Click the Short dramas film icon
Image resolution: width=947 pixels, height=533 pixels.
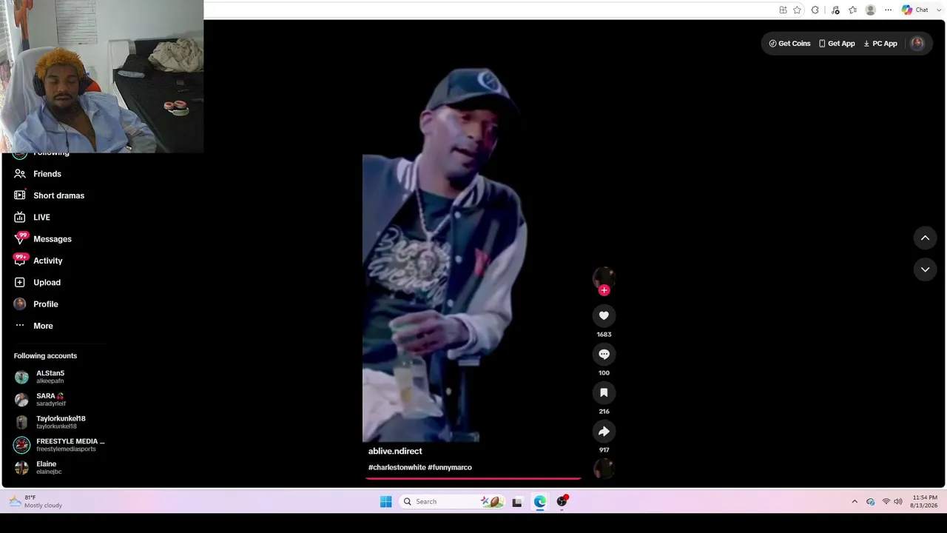[20, 195]
